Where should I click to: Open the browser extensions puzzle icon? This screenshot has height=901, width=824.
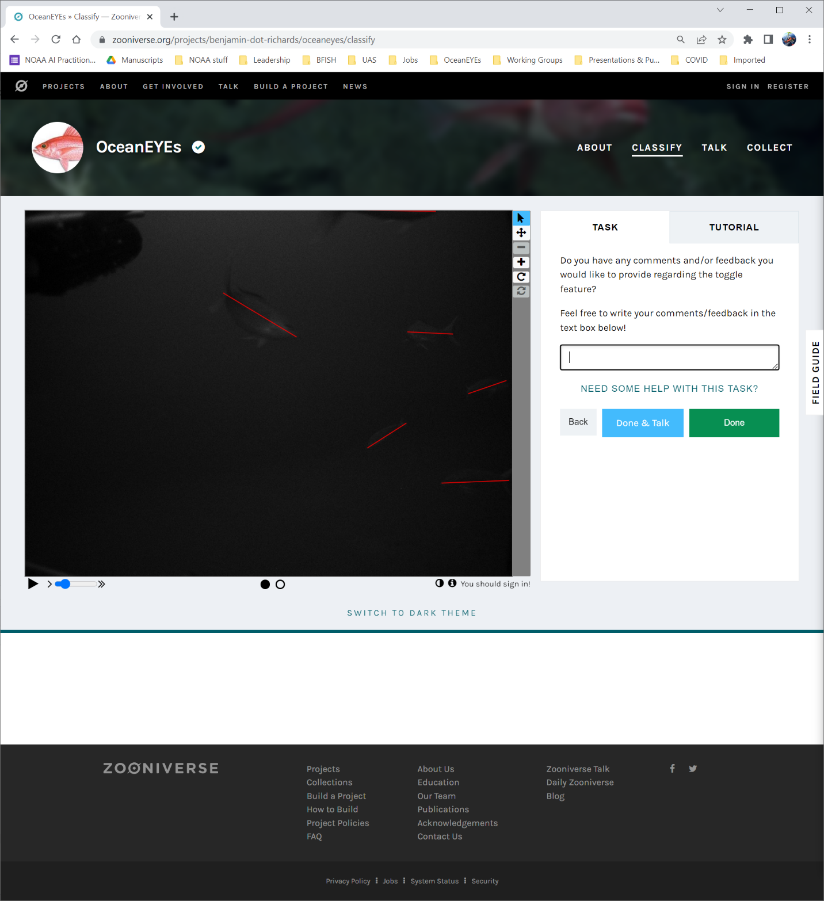(x=747, y=39)
